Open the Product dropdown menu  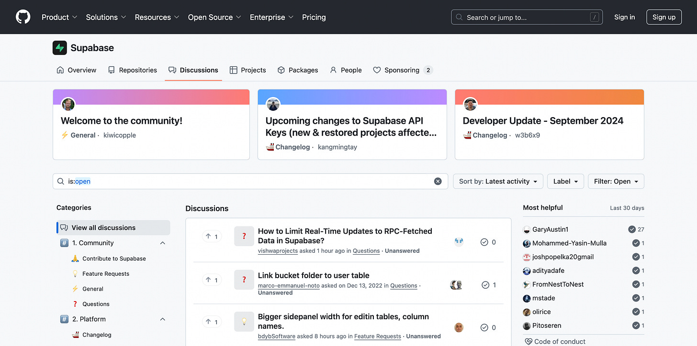59,17
